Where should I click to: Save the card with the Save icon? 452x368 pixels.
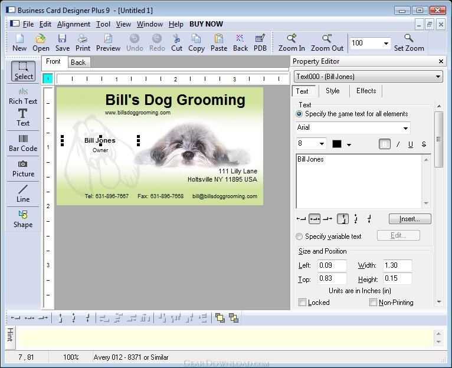pos(63,42)
